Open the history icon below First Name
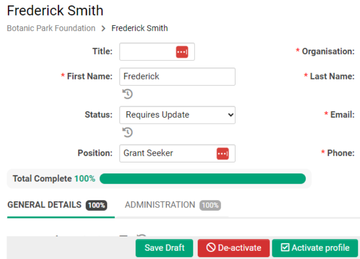 (x=127, y=94)
